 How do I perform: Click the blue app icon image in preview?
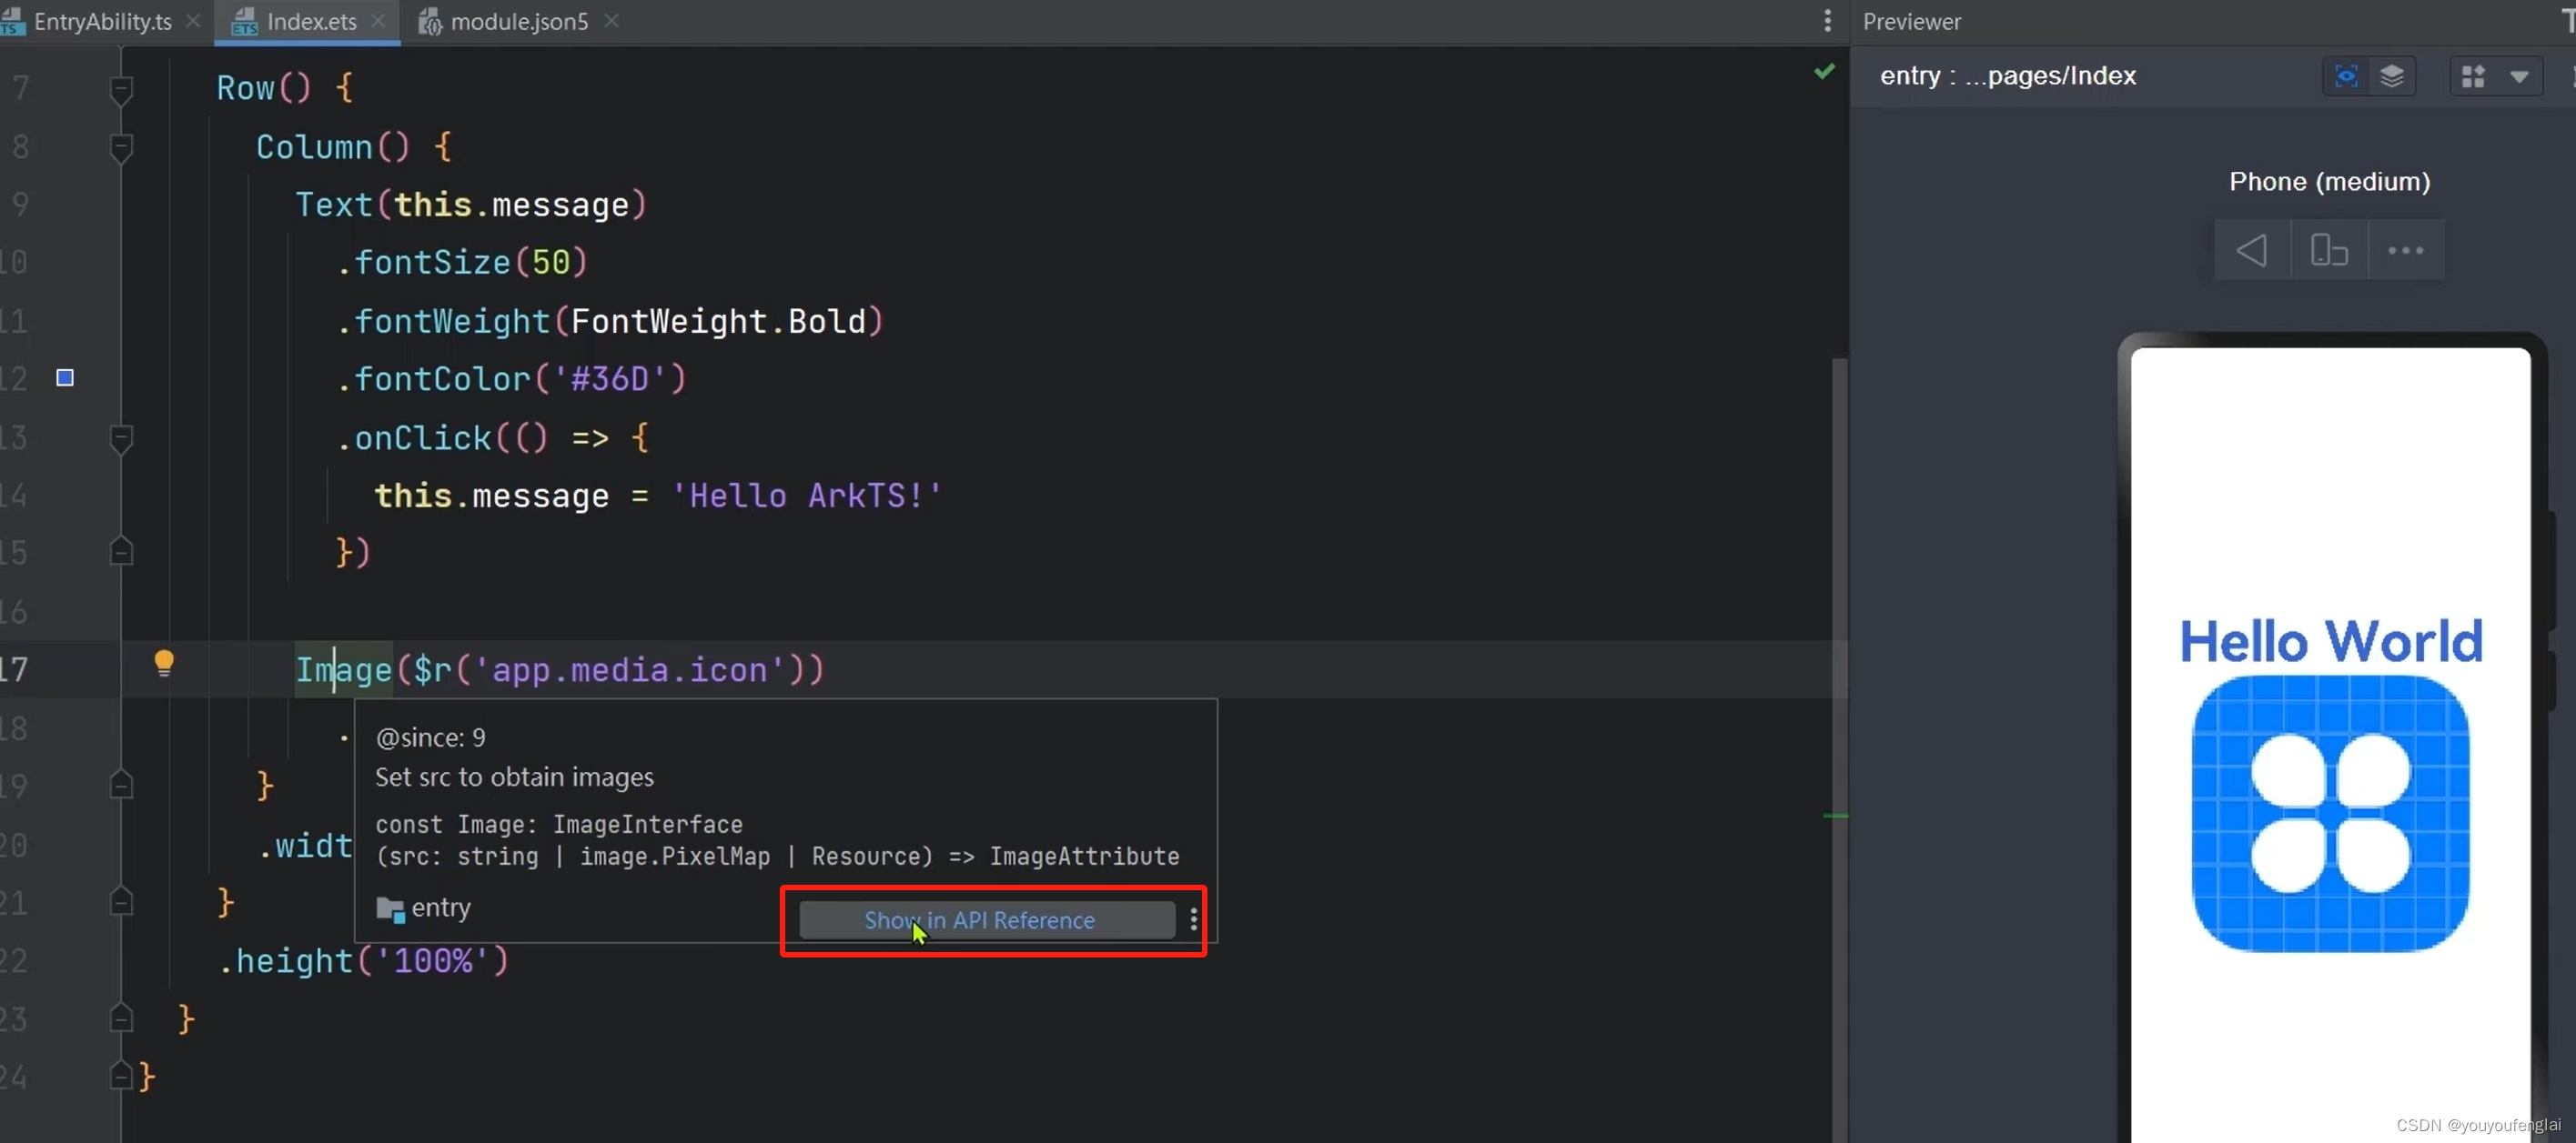click(2330, 813)
